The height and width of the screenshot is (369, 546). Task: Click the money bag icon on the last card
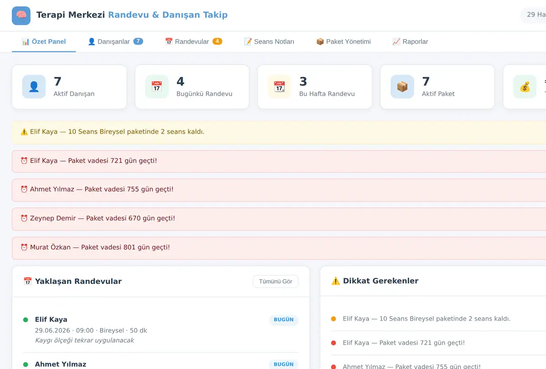pyautogui.click(x=525, y=87)
